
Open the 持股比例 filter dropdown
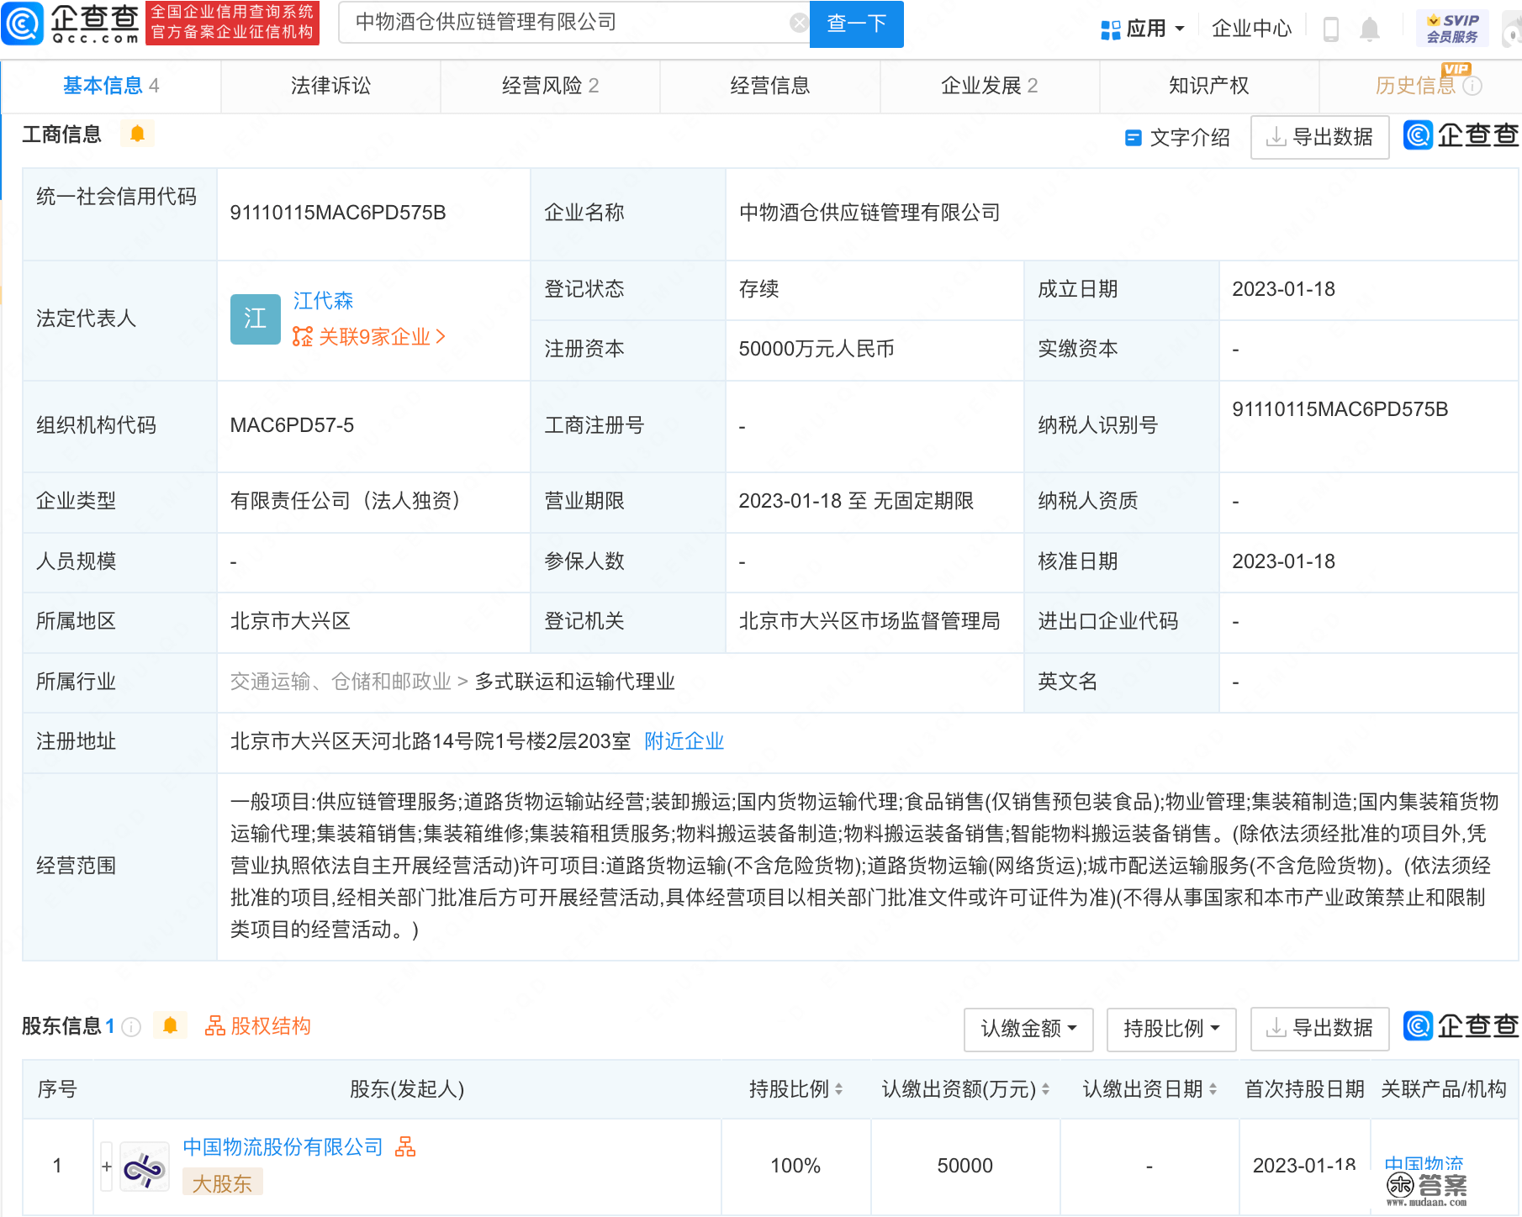(1171, 1029)
